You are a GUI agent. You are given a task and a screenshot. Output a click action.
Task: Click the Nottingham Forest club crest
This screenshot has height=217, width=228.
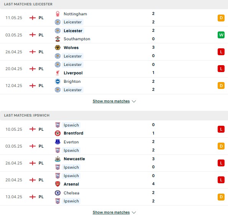click(x=57, y=14)
